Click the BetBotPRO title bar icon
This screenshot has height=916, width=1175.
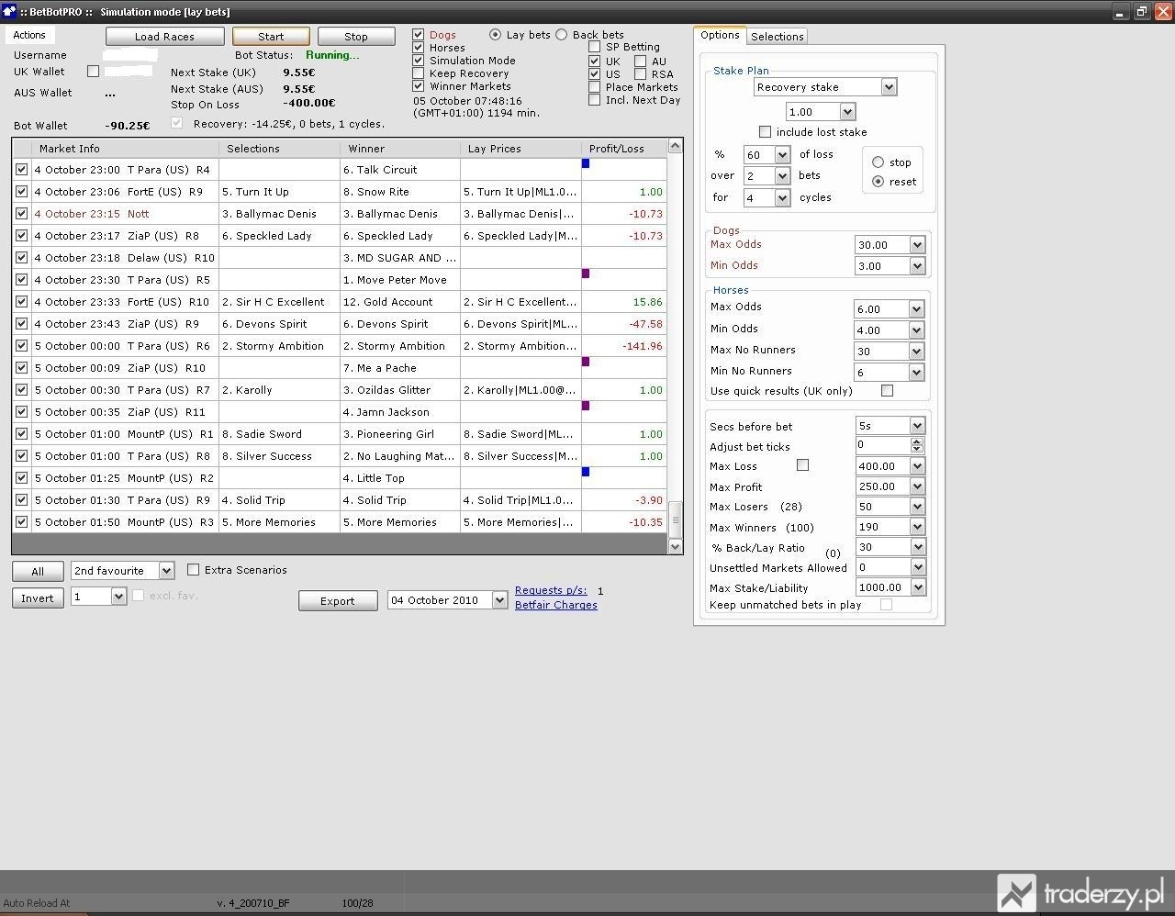click(x=9, y=11)
